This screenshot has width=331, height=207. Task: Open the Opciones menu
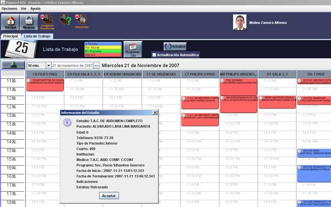pos(10,9)
